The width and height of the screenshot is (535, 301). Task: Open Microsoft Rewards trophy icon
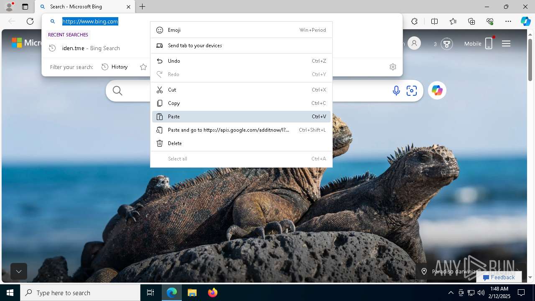447,43
